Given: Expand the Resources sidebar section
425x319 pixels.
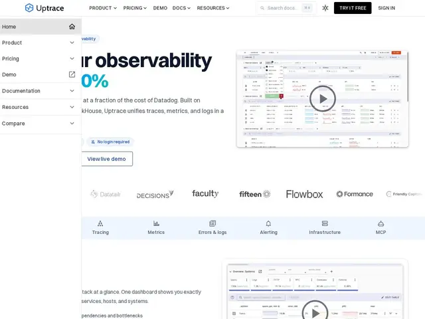Looking at the screenshot, I should pyautogui.click(x=41, y=107).
